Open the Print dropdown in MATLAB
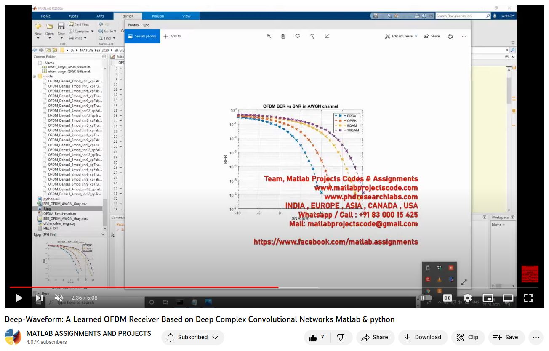This screenshot has height=351, width=549. click(77, 38)
